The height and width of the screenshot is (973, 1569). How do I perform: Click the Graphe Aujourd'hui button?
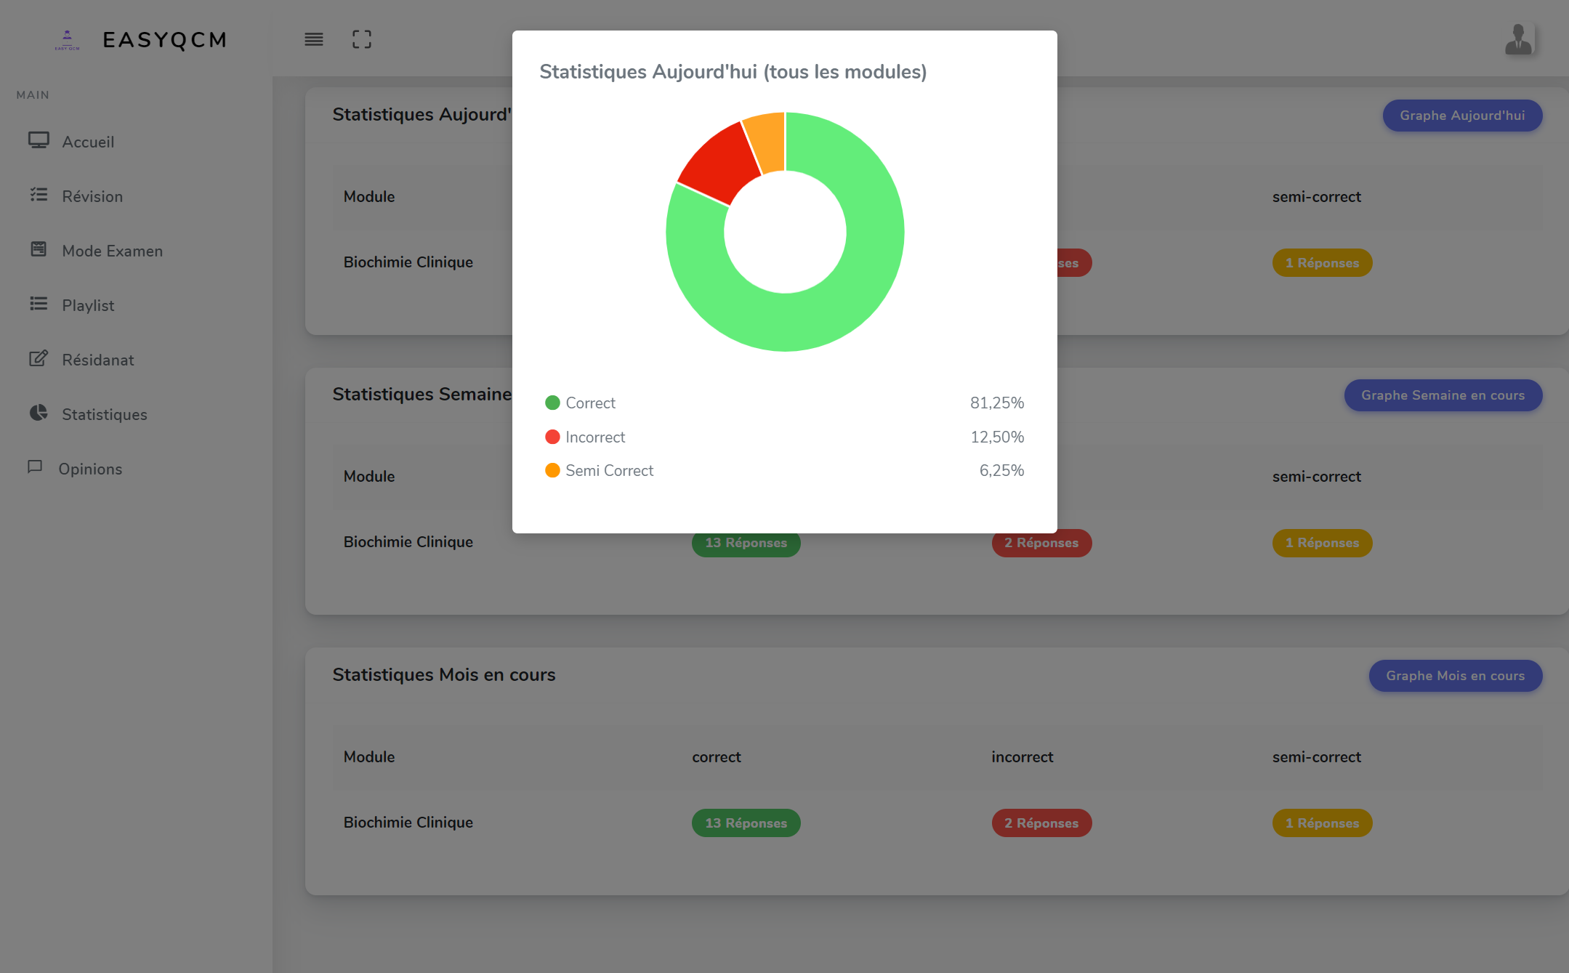[x=1461, y=116]
